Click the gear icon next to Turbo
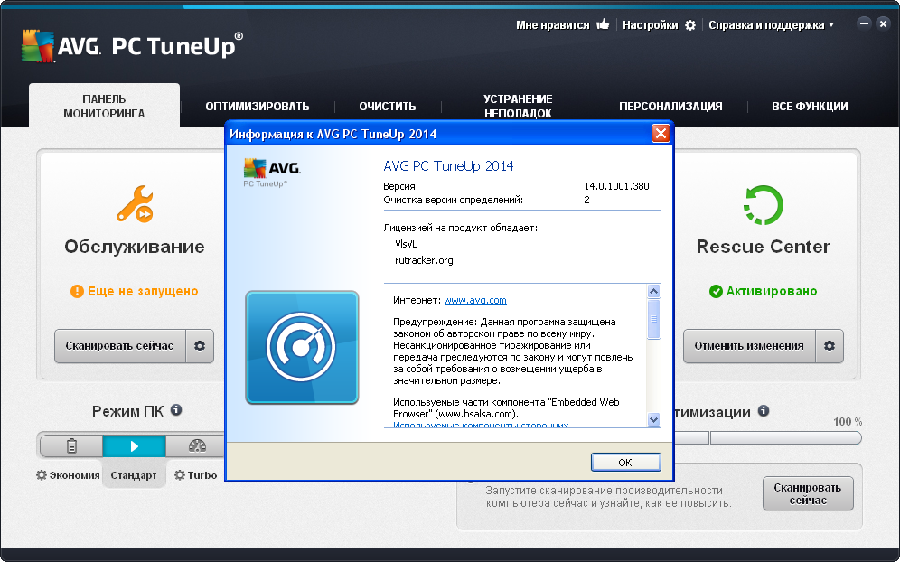This screenshot has width=900, height=562. (x=180, y=475)
